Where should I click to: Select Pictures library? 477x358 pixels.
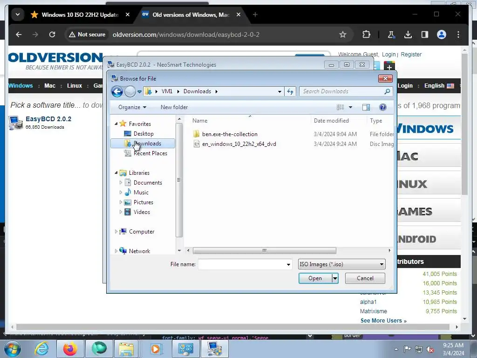143,202
